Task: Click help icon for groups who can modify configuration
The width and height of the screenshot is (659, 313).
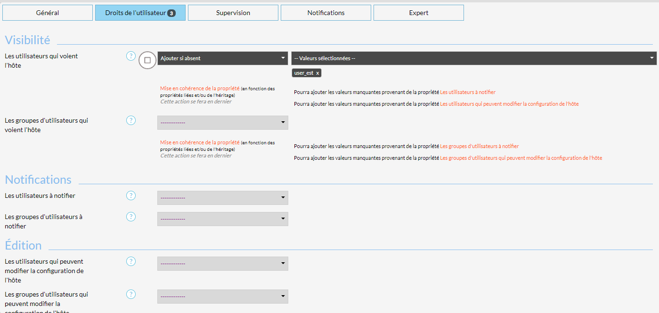Action: tap(131, 294)
